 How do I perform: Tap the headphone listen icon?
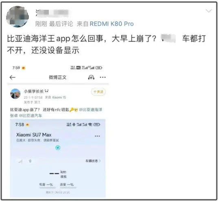tap(91, 77)
